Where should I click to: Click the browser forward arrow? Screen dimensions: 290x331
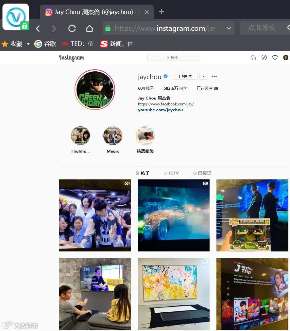(x=54, y=28)
